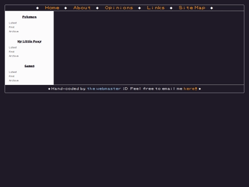Open Latest under My Little Pony

click(x=13, y=48)
